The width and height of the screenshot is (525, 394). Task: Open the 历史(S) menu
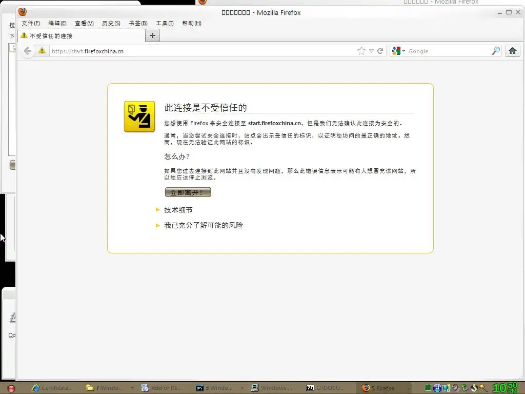pos(111,23)
